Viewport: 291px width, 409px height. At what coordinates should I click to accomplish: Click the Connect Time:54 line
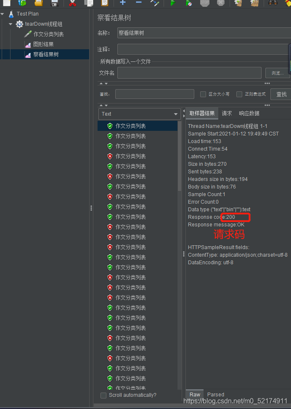pos(208,149)
